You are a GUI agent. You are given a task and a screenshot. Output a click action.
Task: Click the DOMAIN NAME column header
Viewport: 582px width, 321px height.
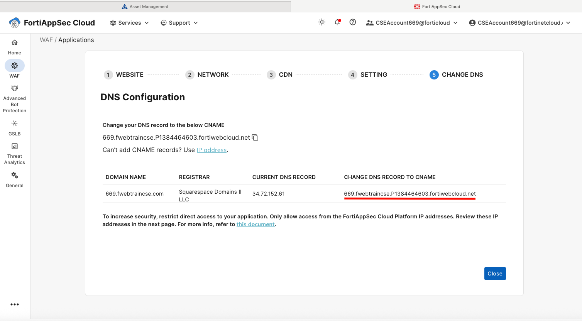click(x=126, y=177)
